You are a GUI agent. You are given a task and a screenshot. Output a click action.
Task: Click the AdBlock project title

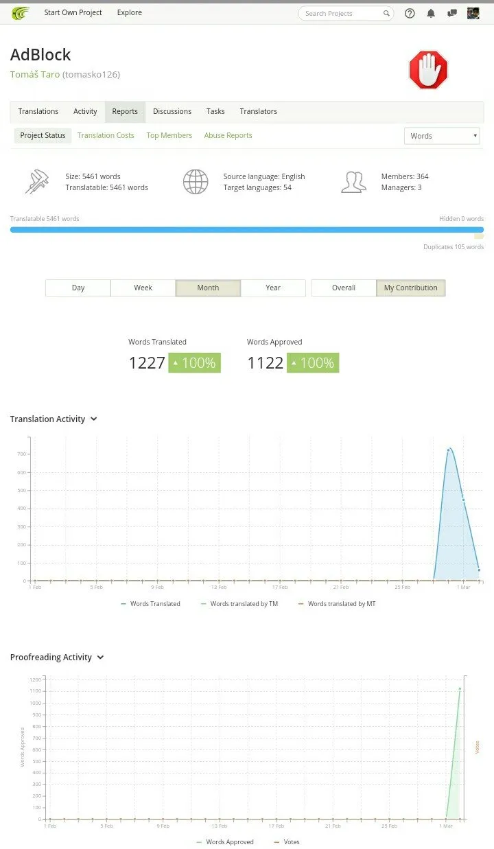pos(40,55)
